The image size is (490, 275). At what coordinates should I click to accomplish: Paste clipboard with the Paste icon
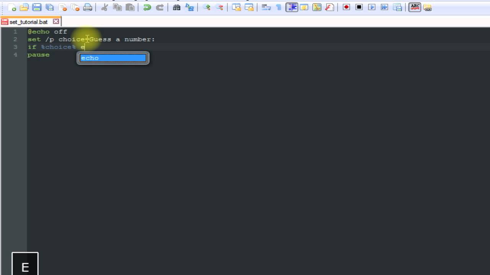pyautogui.click(x=130, y=7)
